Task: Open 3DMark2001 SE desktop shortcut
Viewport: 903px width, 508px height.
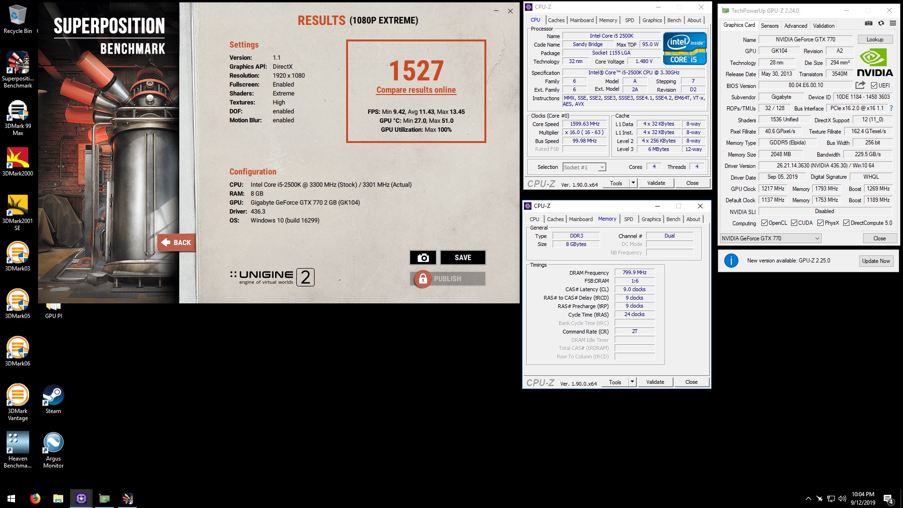Action: 18,213
